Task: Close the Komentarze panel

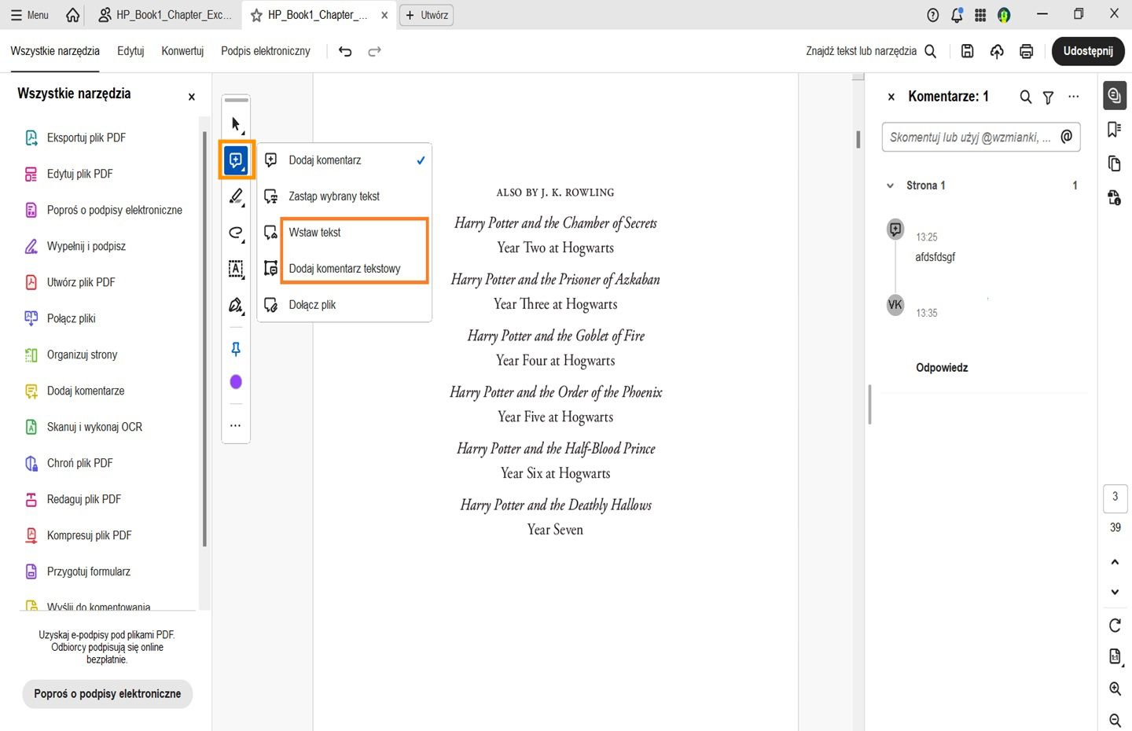Action: click(x=891, y=97)
